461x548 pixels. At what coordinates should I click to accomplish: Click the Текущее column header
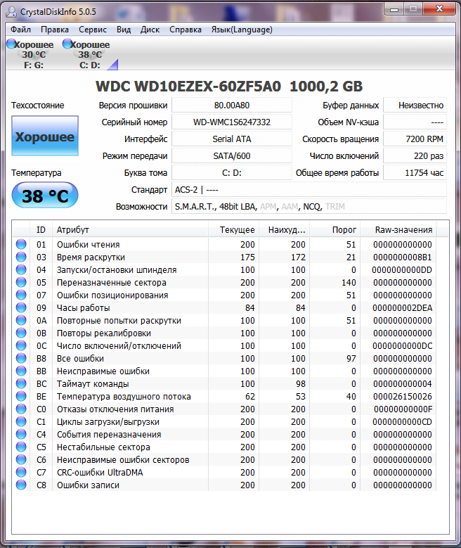click(233, 229)
